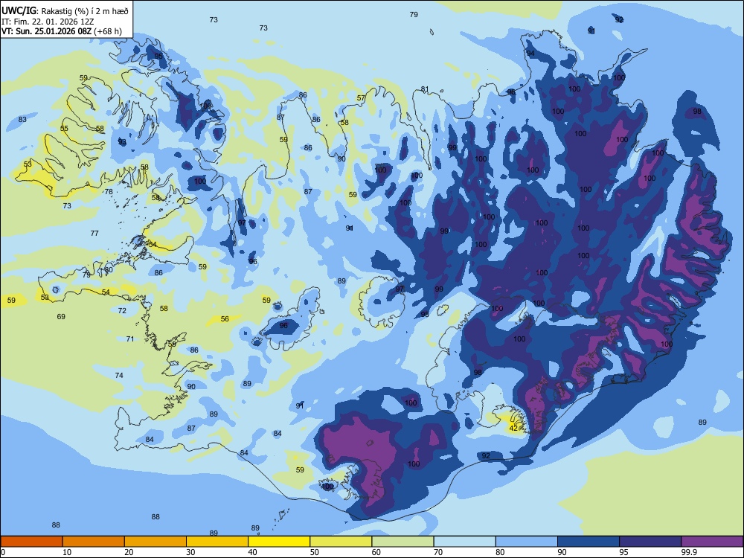Click the map value "94" in the northeast
This screenshot has height=558, width=744.
tap(530, 53)
